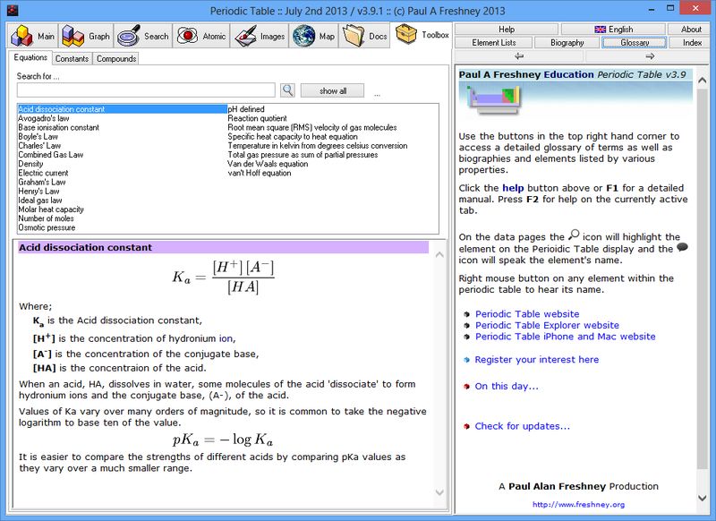This screenshot has height=521, width=716.
Task: Switch to the Compounds sub-tab
Action: [x=116, y=59]
